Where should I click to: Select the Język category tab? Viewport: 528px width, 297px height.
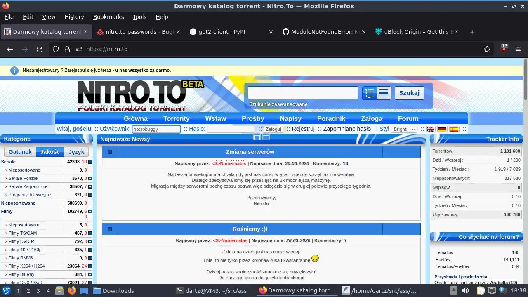tap(76, 152)
